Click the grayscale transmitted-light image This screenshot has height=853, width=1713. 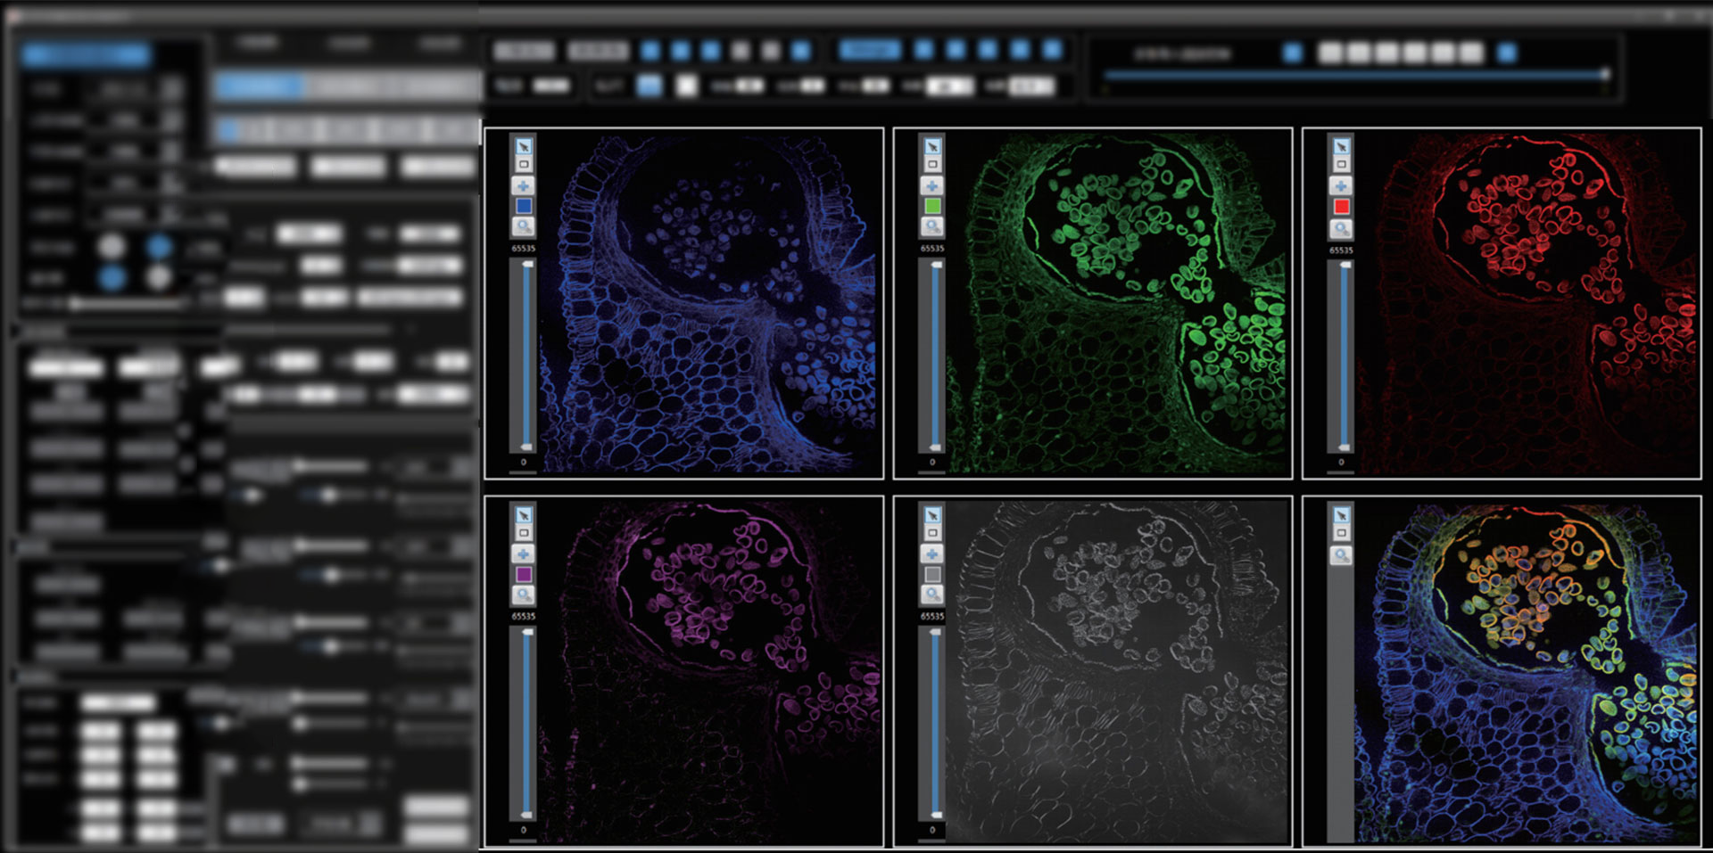click(x=1116, y=671)
